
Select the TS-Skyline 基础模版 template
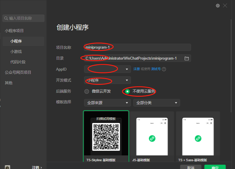[106, 136]
